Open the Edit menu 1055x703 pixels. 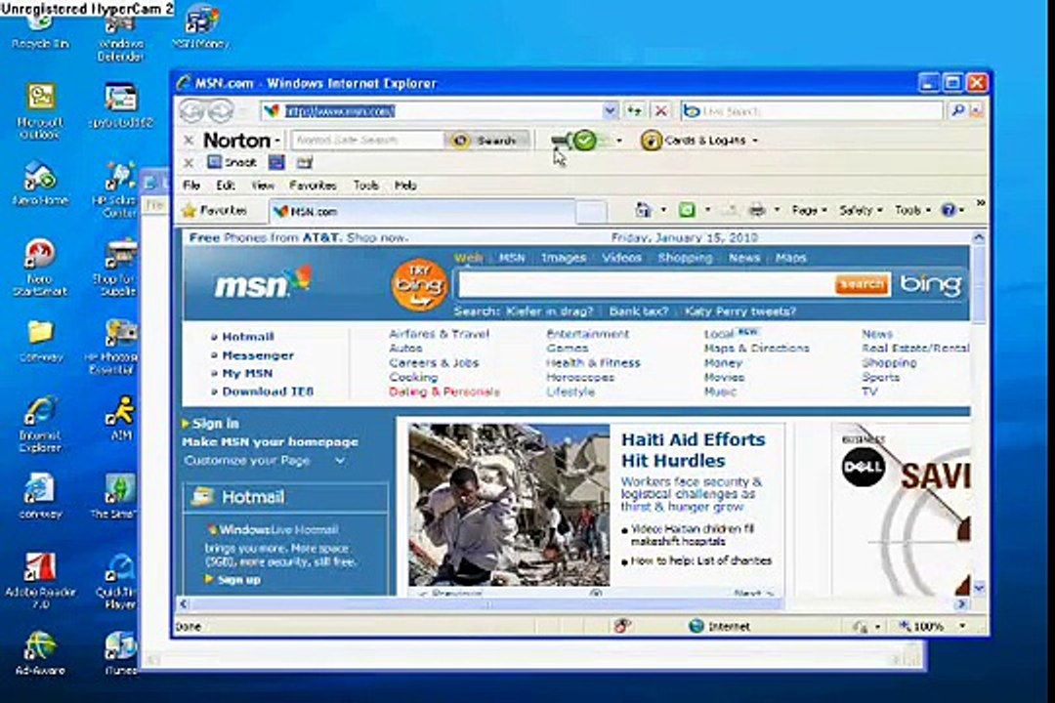(225, 185)
